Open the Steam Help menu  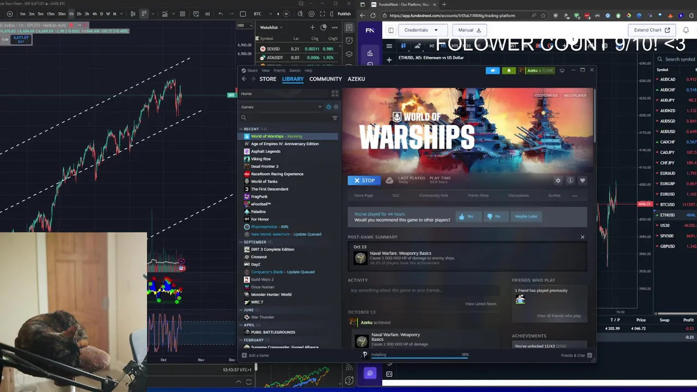coord(308,70)
